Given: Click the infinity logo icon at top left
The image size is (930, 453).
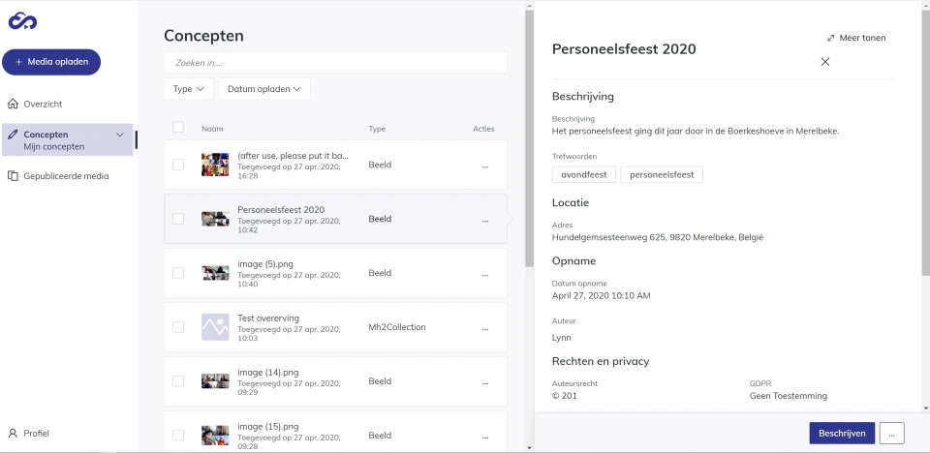Looking at the screenshot, I should [x=22, y=20].
